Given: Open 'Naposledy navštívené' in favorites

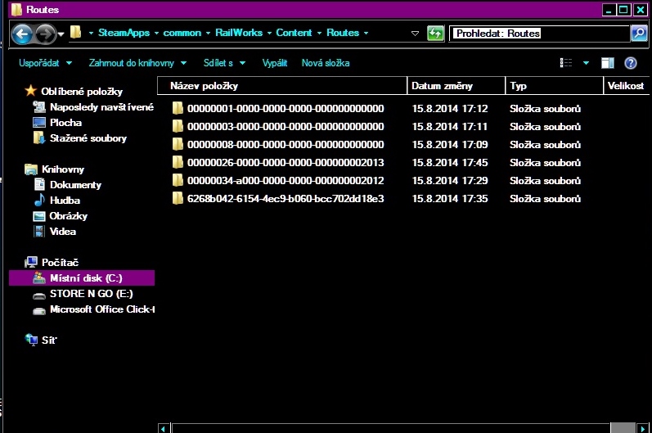Looking at the screenshot, I should click(101, 107).
